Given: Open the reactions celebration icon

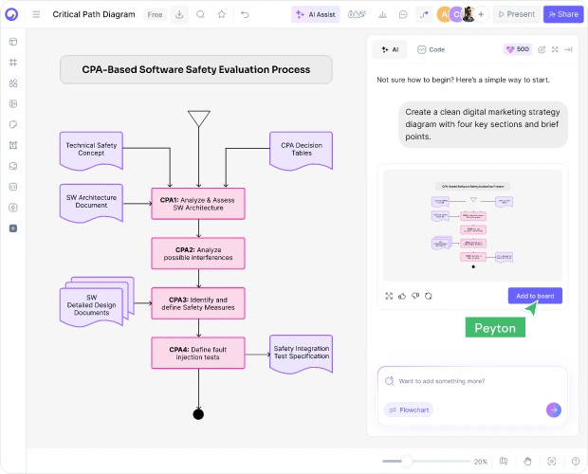Looking at the screenshot, I should click(x=357, y=14).
